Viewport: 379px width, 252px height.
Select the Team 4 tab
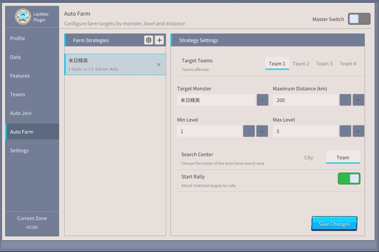coord(348,63)
